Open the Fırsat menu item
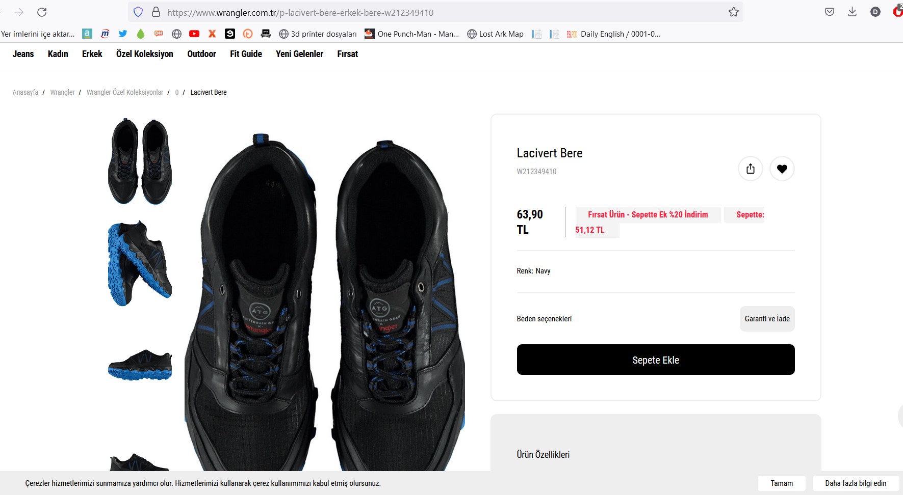The width and height of the screenshot is (903, 495). [x=347, y=54]
